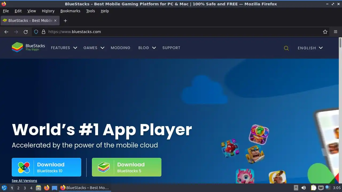This screenshot has height=192, width=342.
Task: Click the 3:05 clock in taskbar
Action: tap(337, 188)
